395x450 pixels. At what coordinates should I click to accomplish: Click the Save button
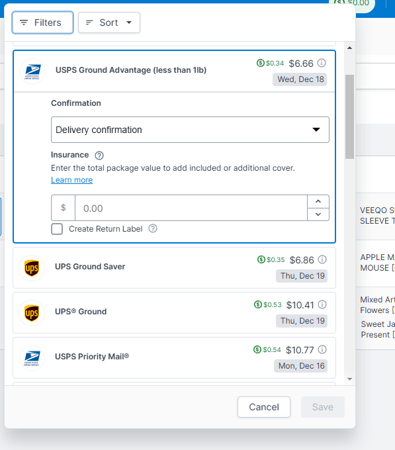pos(323,407)
